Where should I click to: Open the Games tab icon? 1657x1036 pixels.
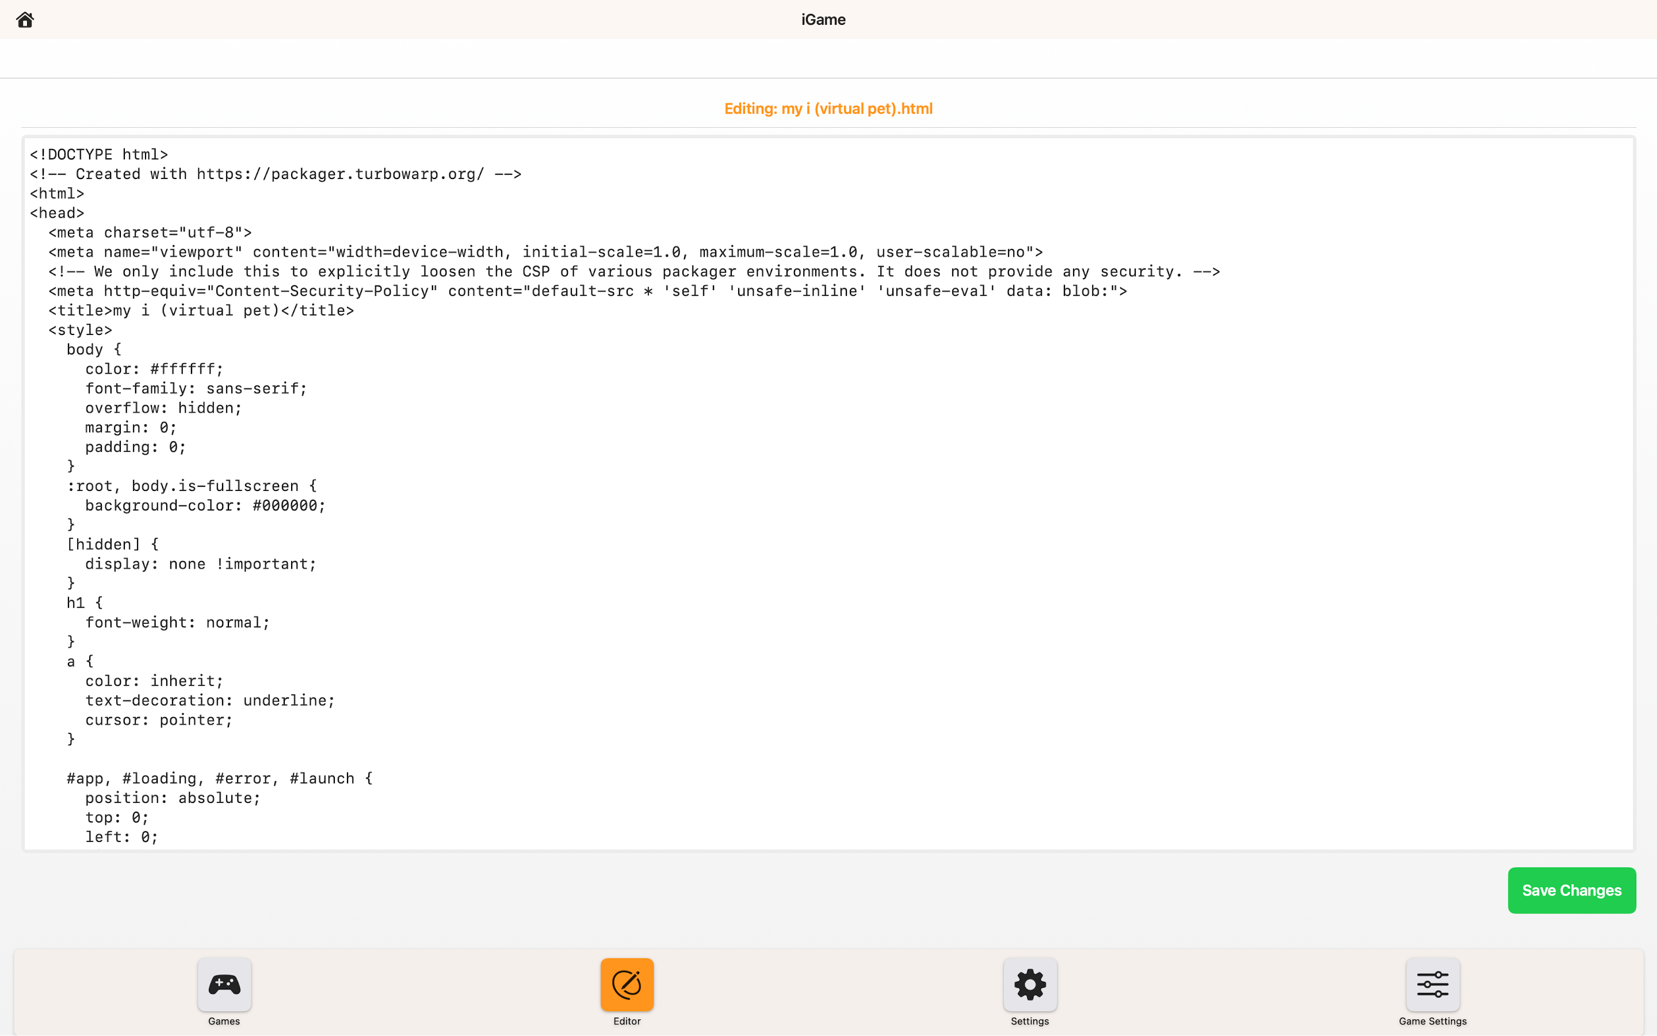(x=224, y=984)
